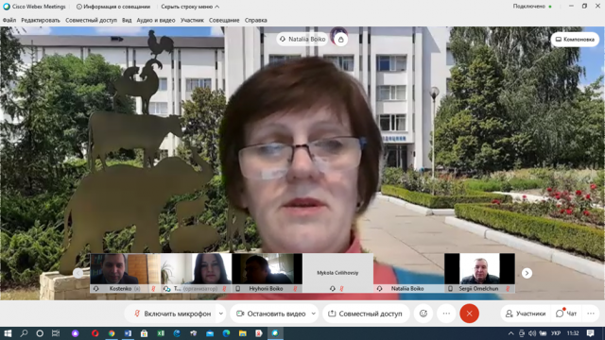This screenshot has height=340, width=605.
Task: Click Остановить видео
Action: [271, 314]
